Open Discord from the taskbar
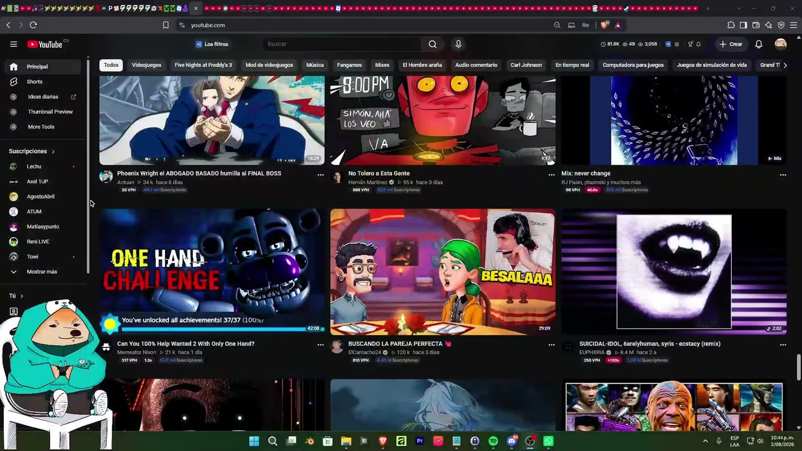 [x=511, y=442]
